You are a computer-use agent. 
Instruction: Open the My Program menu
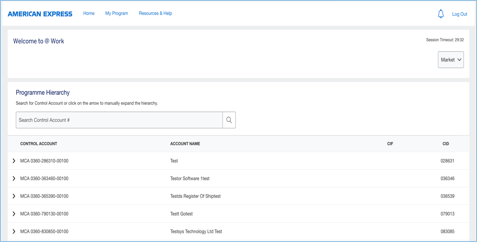(x=117, y=13)
